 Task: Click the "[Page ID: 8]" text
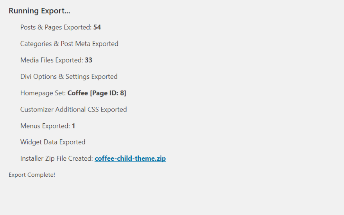(108, 93)
